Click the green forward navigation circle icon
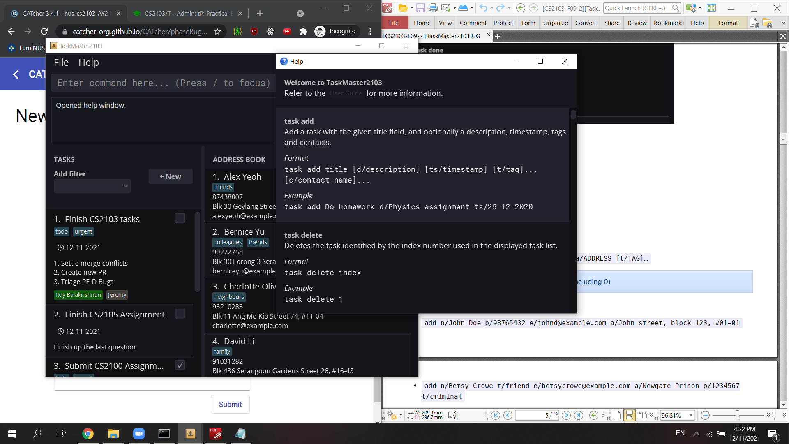This screenshot has height=444, width=789. [533, 8]
